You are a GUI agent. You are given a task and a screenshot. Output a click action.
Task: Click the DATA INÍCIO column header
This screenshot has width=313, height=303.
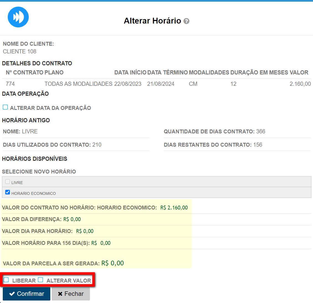coord(130,72)
